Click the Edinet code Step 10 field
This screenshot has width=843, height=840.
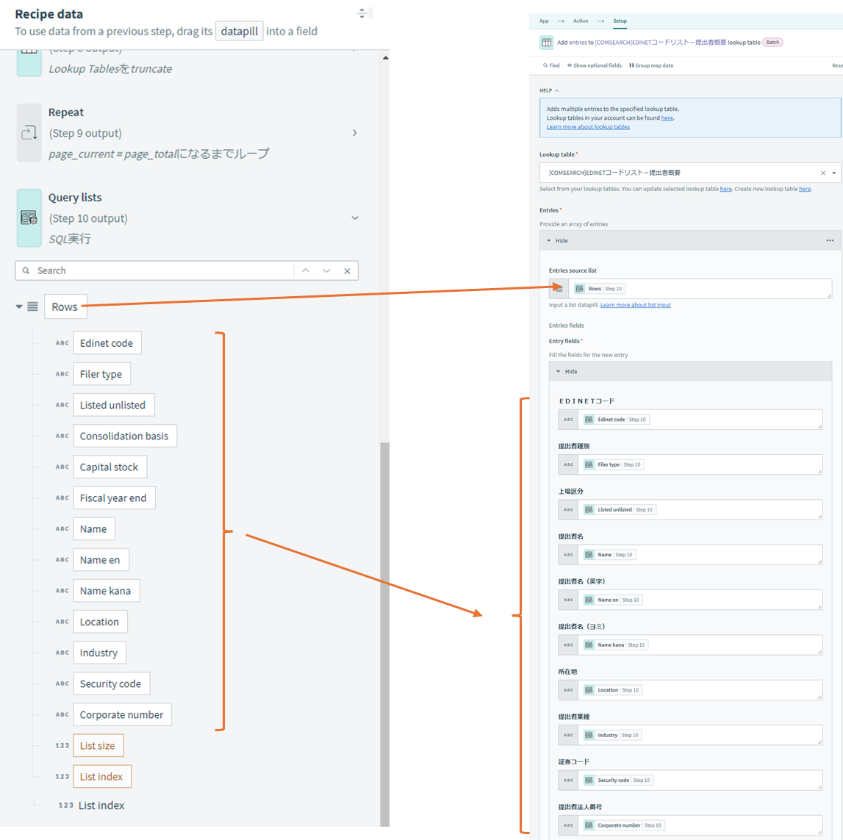coord(700,419)
